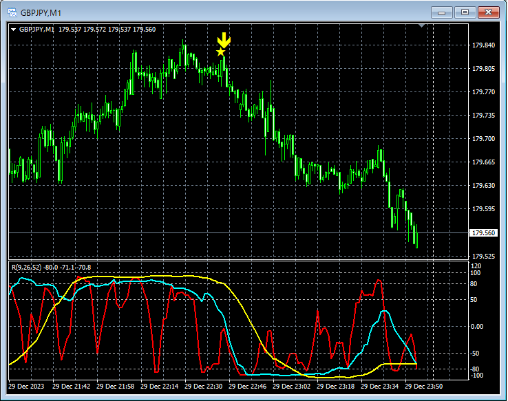Screen dimensions: 508x401
Task: Click the 179.735 price scale value
Action: [x=483, y=116]
